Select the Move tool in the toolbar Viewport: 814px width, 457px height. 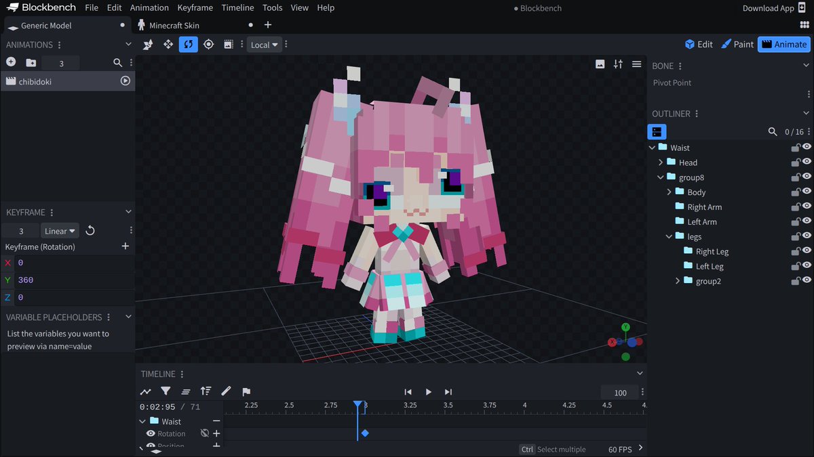tap(168, 45)
